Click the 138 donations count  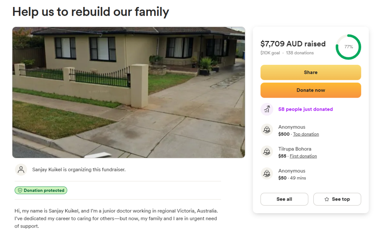coord(300,53)
